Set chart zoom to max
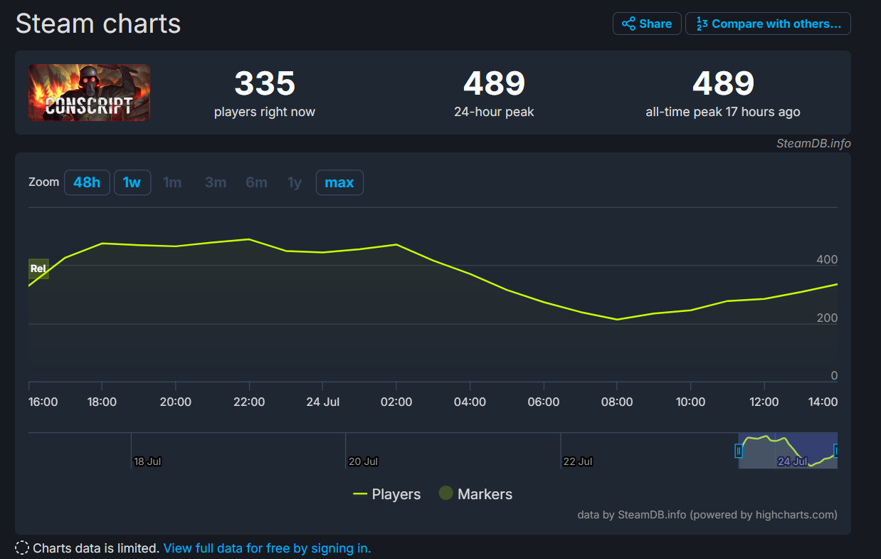The height and width of the screenshot is (559, 881). pos(339,182)
